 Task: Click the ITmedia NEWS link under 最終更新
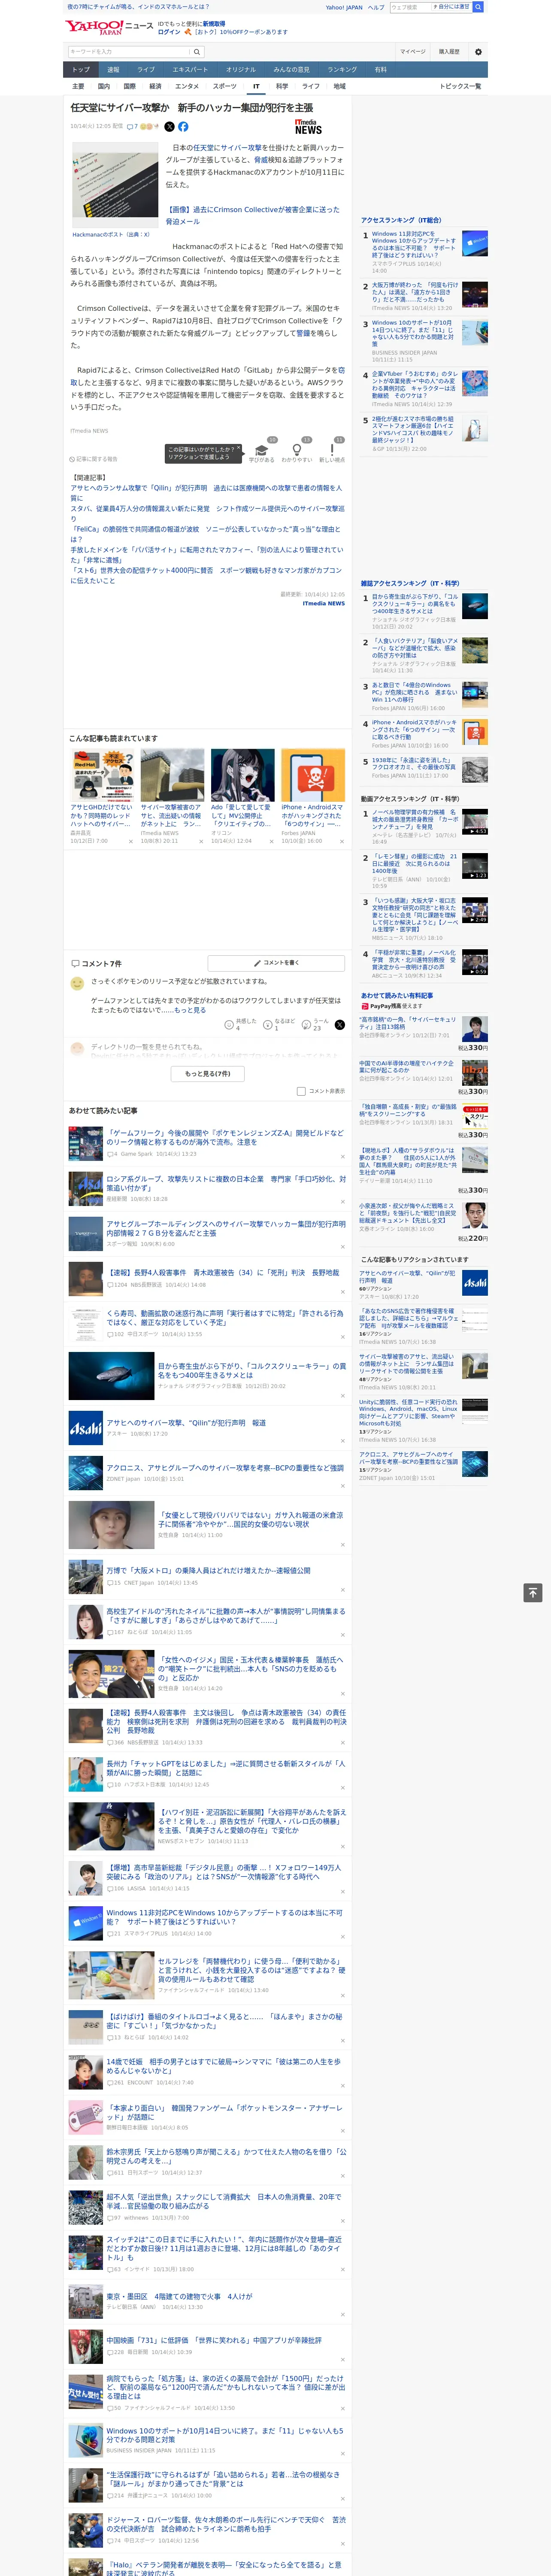pos(323,603)
